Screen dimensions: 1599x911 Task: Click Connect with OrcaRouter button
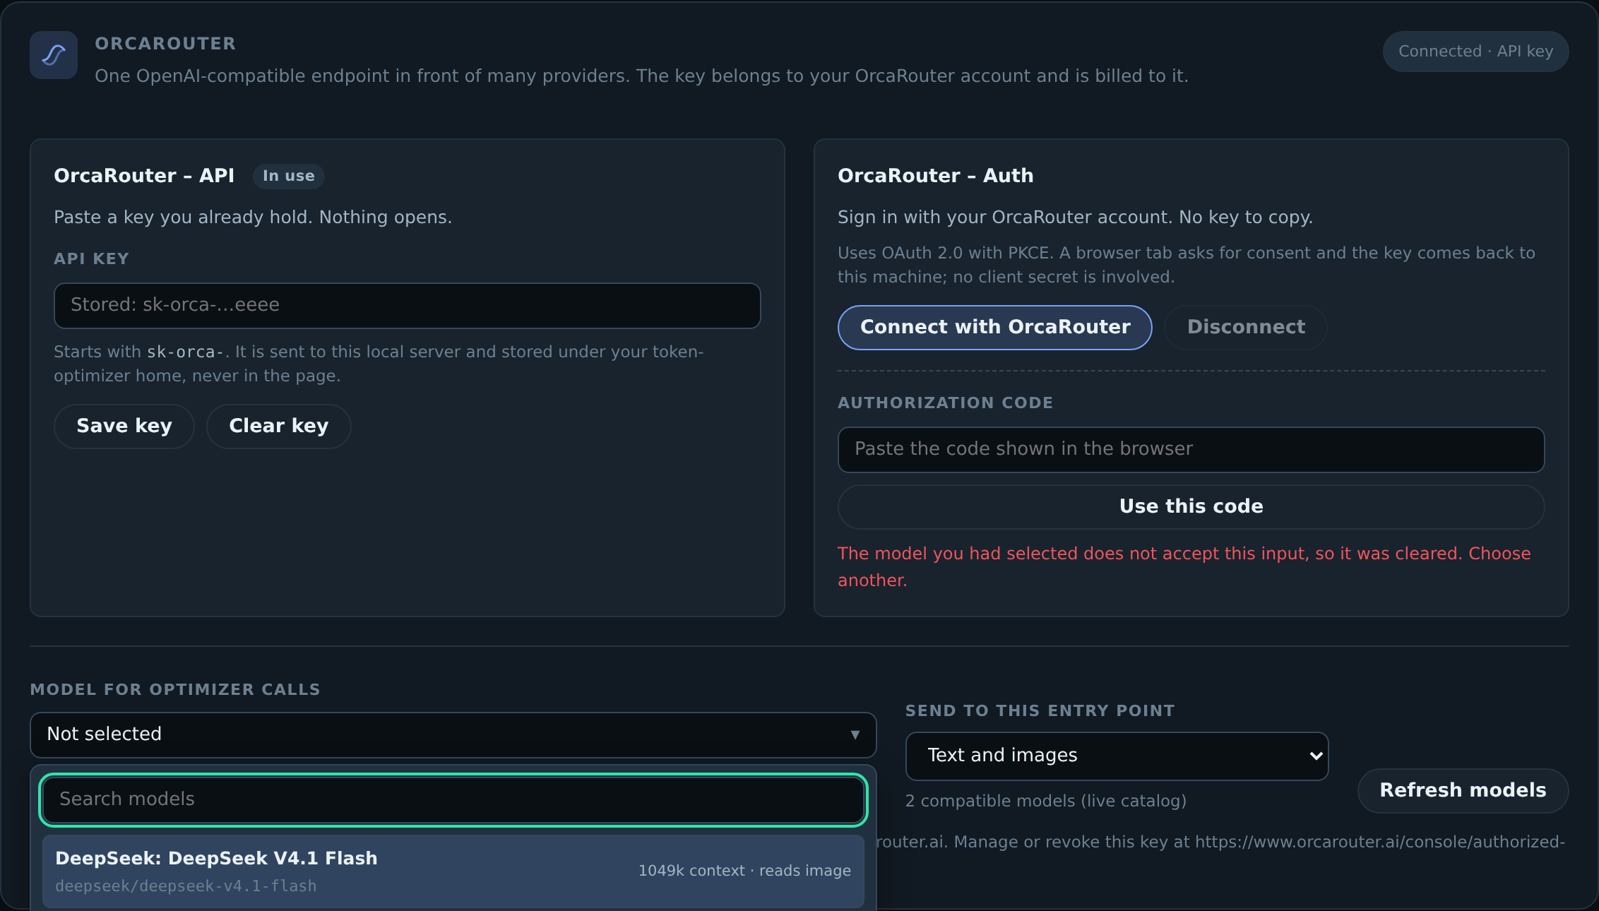pyautogui.click(x=995, y=327)
